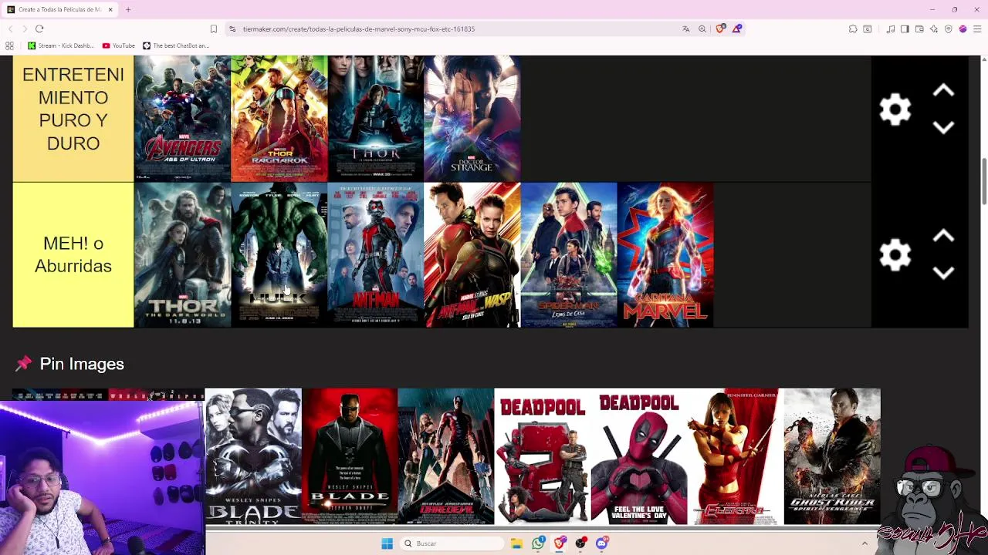Open the apps grid in bookmarks bar
Image resolution: width=988 pixels, height=555 pixels.
click(9, 45)
